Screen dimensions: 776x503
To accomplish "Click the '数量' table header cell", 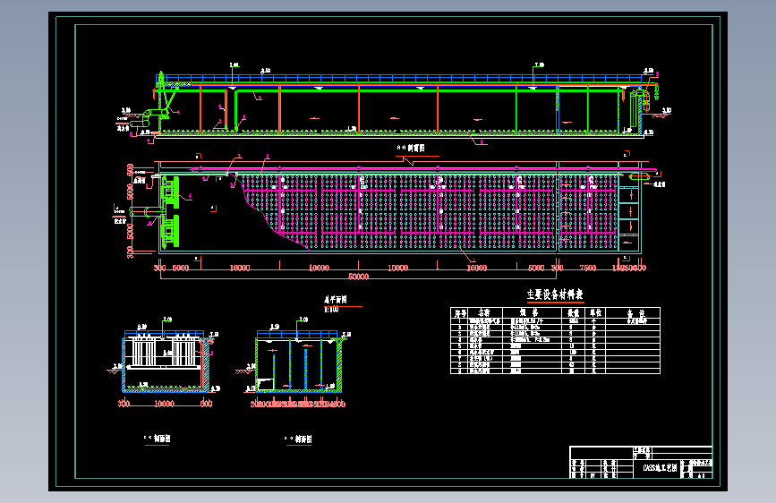I will point(573,313).
